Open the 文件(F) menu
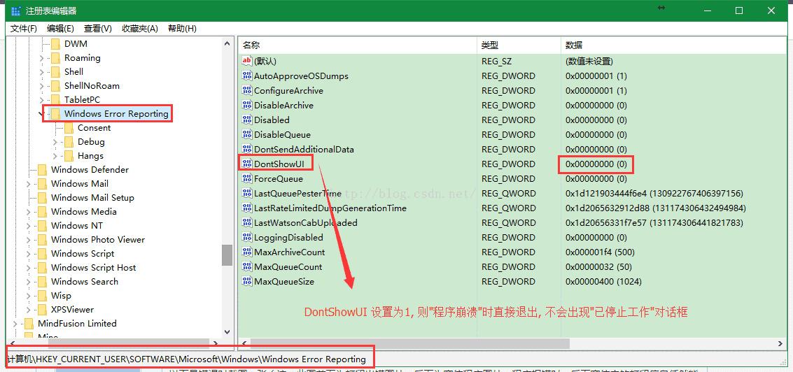Screen dimensions: 793x372 pos(24,29)
